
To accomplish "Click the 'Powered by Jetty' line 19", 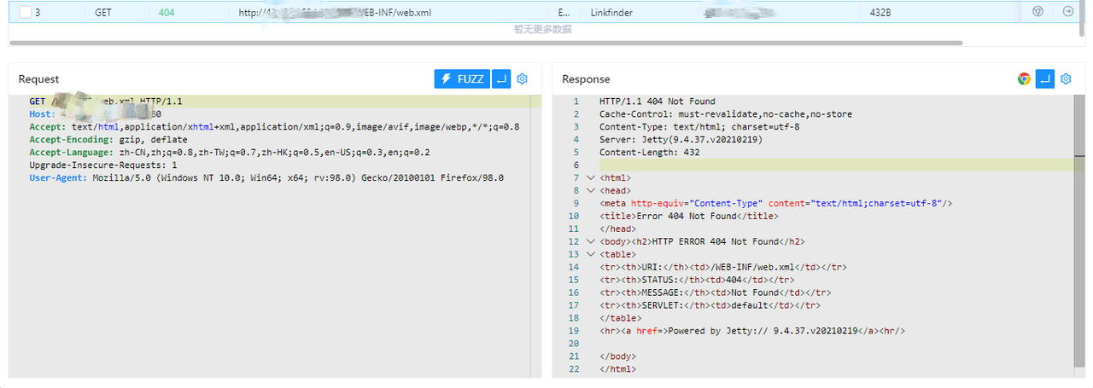I will pyautogui.click(x=752, y=332).
